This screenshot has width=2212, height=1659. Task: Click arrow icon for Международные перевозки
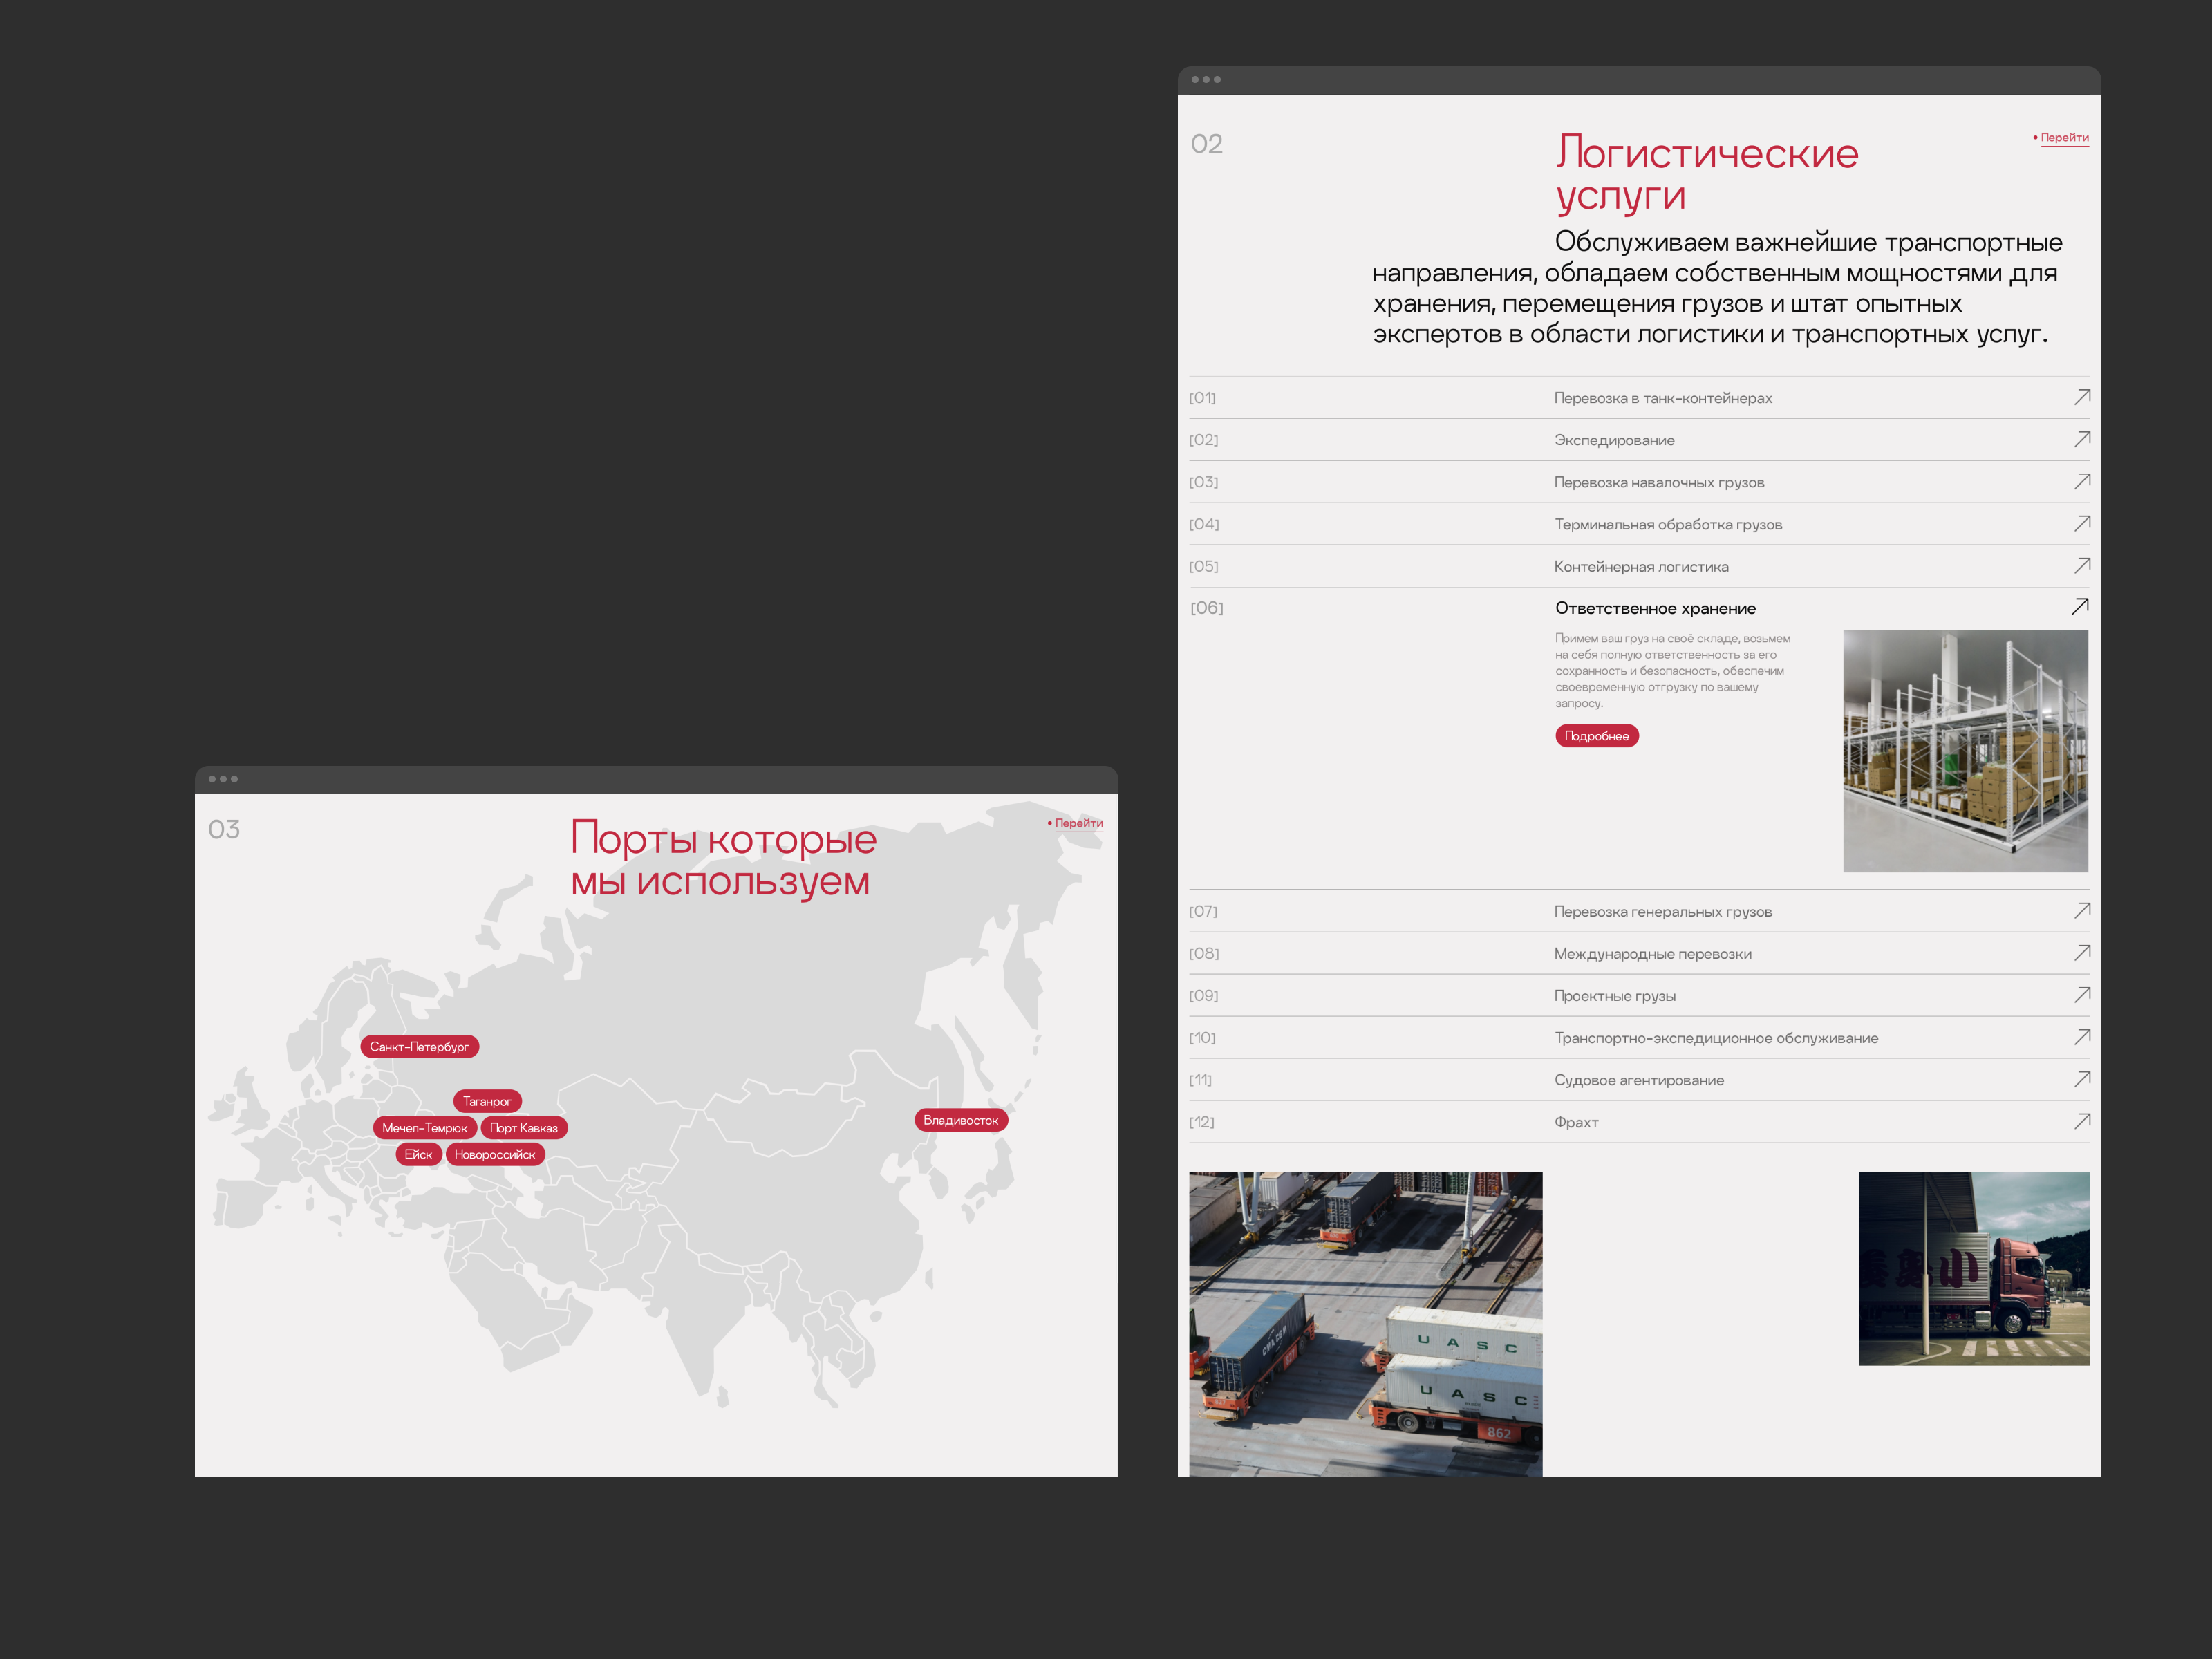pos(2082,953)
